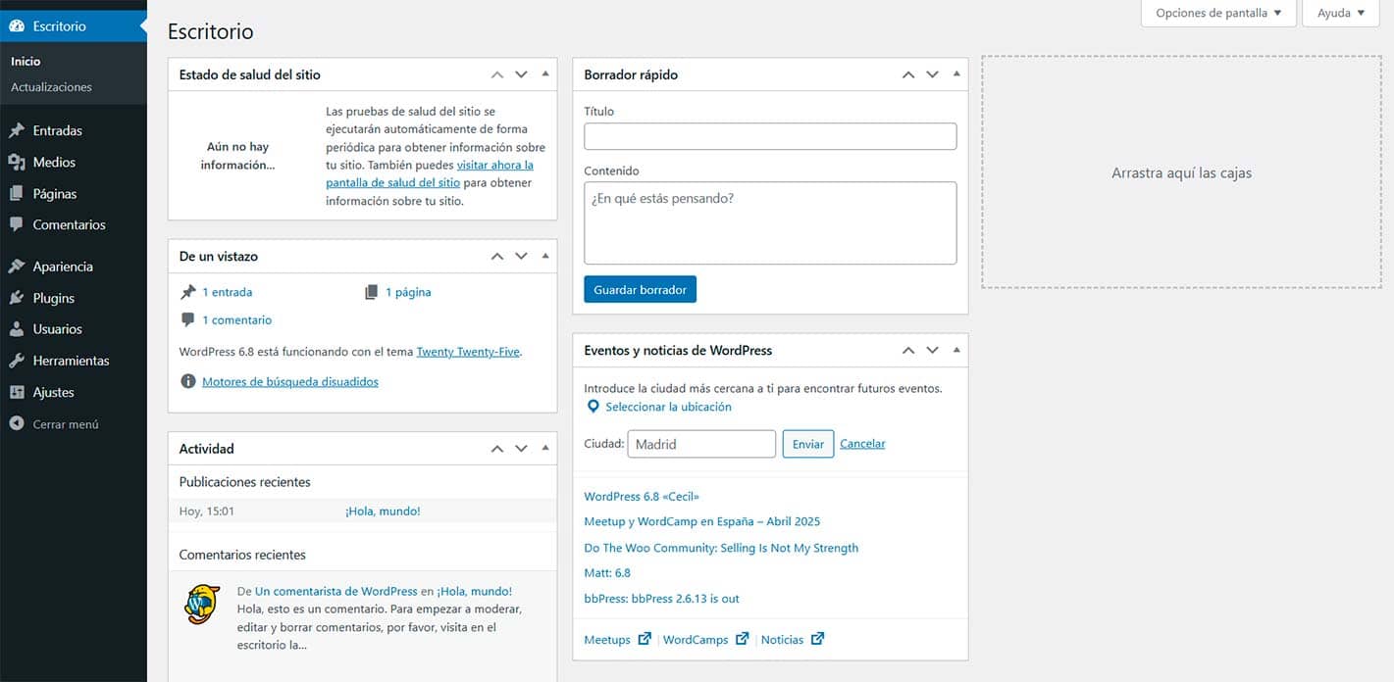Move Actividad box down
This screenshot has height=682, width=1394.
522,449
